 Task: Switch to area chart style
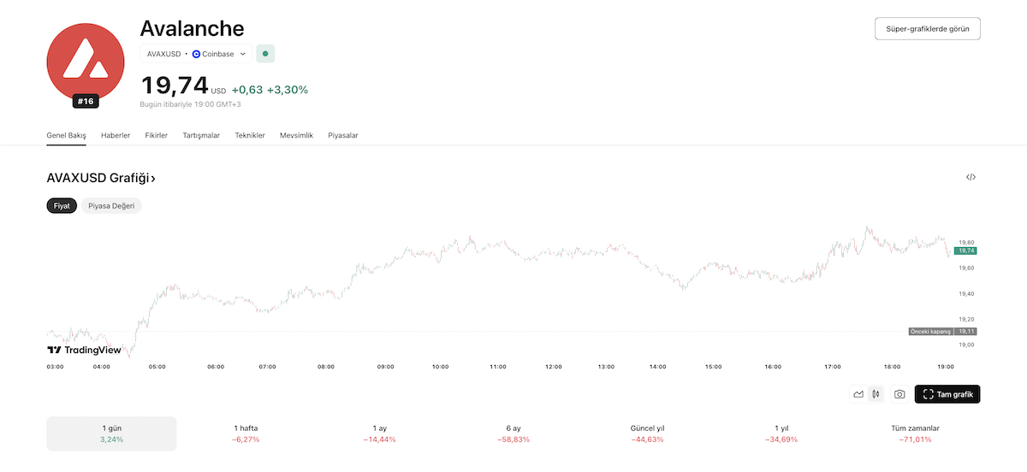coord(858,394)
